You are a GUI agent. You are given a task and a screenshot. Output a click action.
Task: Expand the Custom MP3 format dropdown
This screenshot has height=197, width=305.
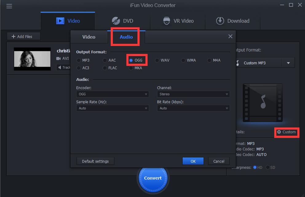(x=288, y=63)
